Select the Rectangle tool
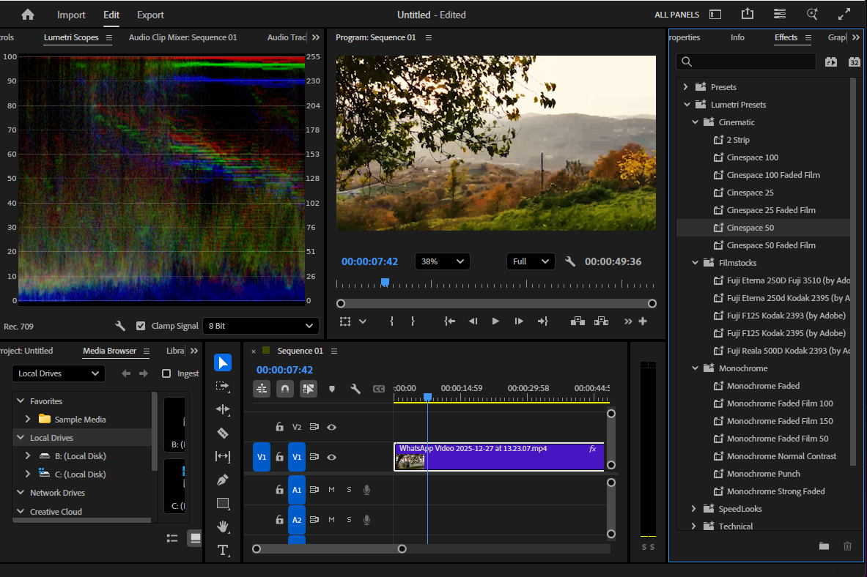This screenshot has width=867, height=577. pyautogui.click(x=224, y=503)
